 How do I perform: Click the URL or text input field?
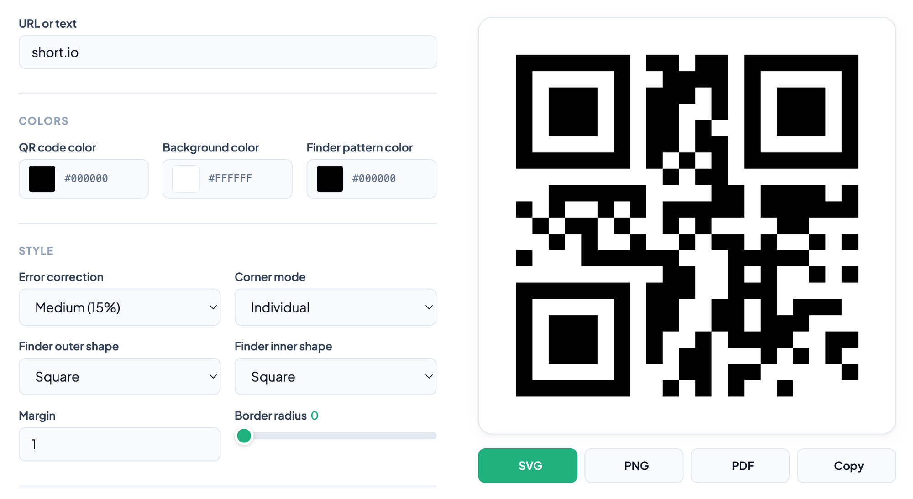(x=227, y=52)
